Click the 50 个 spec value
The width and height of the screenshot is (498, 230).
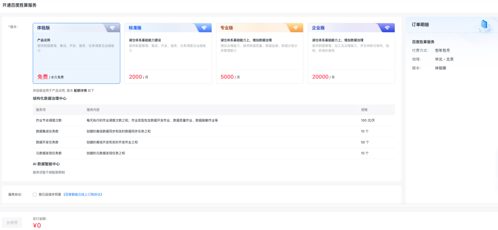[x=365, y=142]
